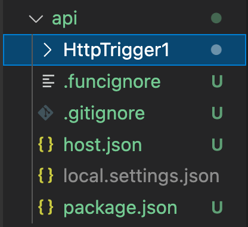Click the U badge next to host.json
The width and height of the screenshot is (248, 227).
[x=217, y=145]
